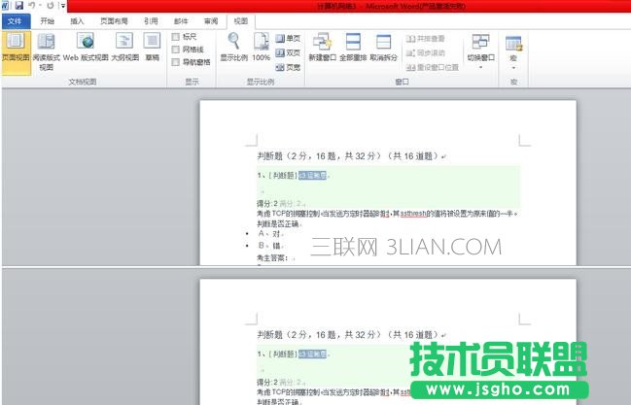Undo the last action

click(32, 5)
